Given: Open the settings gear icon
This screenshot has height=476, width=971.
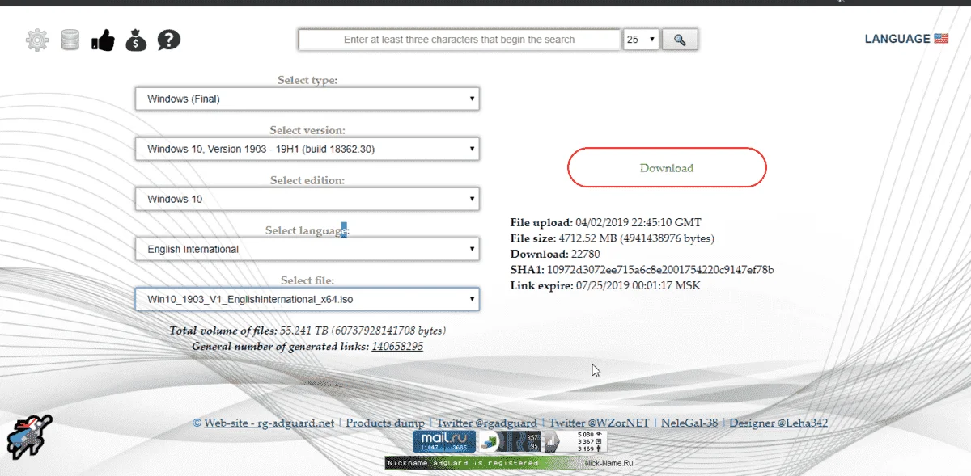Looking at the screenshot, I should coord(37,40).
